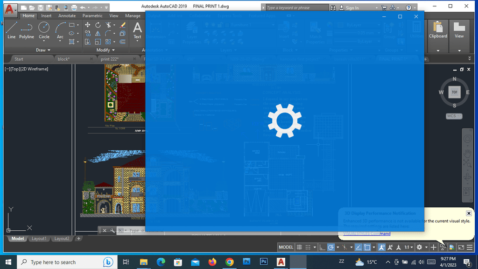The image size is (478, 269).
Task: Open the Insert ribbon tab
Action: click(46, 15)
